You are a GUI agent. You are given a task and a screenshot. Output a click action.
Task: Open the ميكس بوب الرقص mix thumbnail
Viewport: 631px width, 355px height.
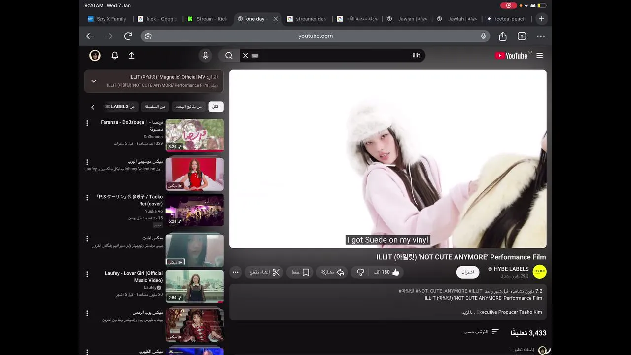click(194, 324)
